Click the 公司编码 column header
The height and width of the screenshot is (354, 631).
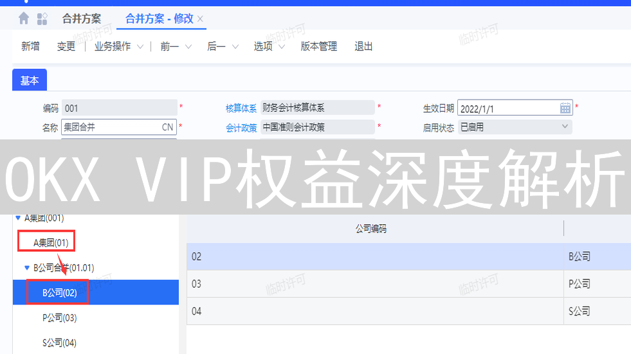(x=370, y=229)
